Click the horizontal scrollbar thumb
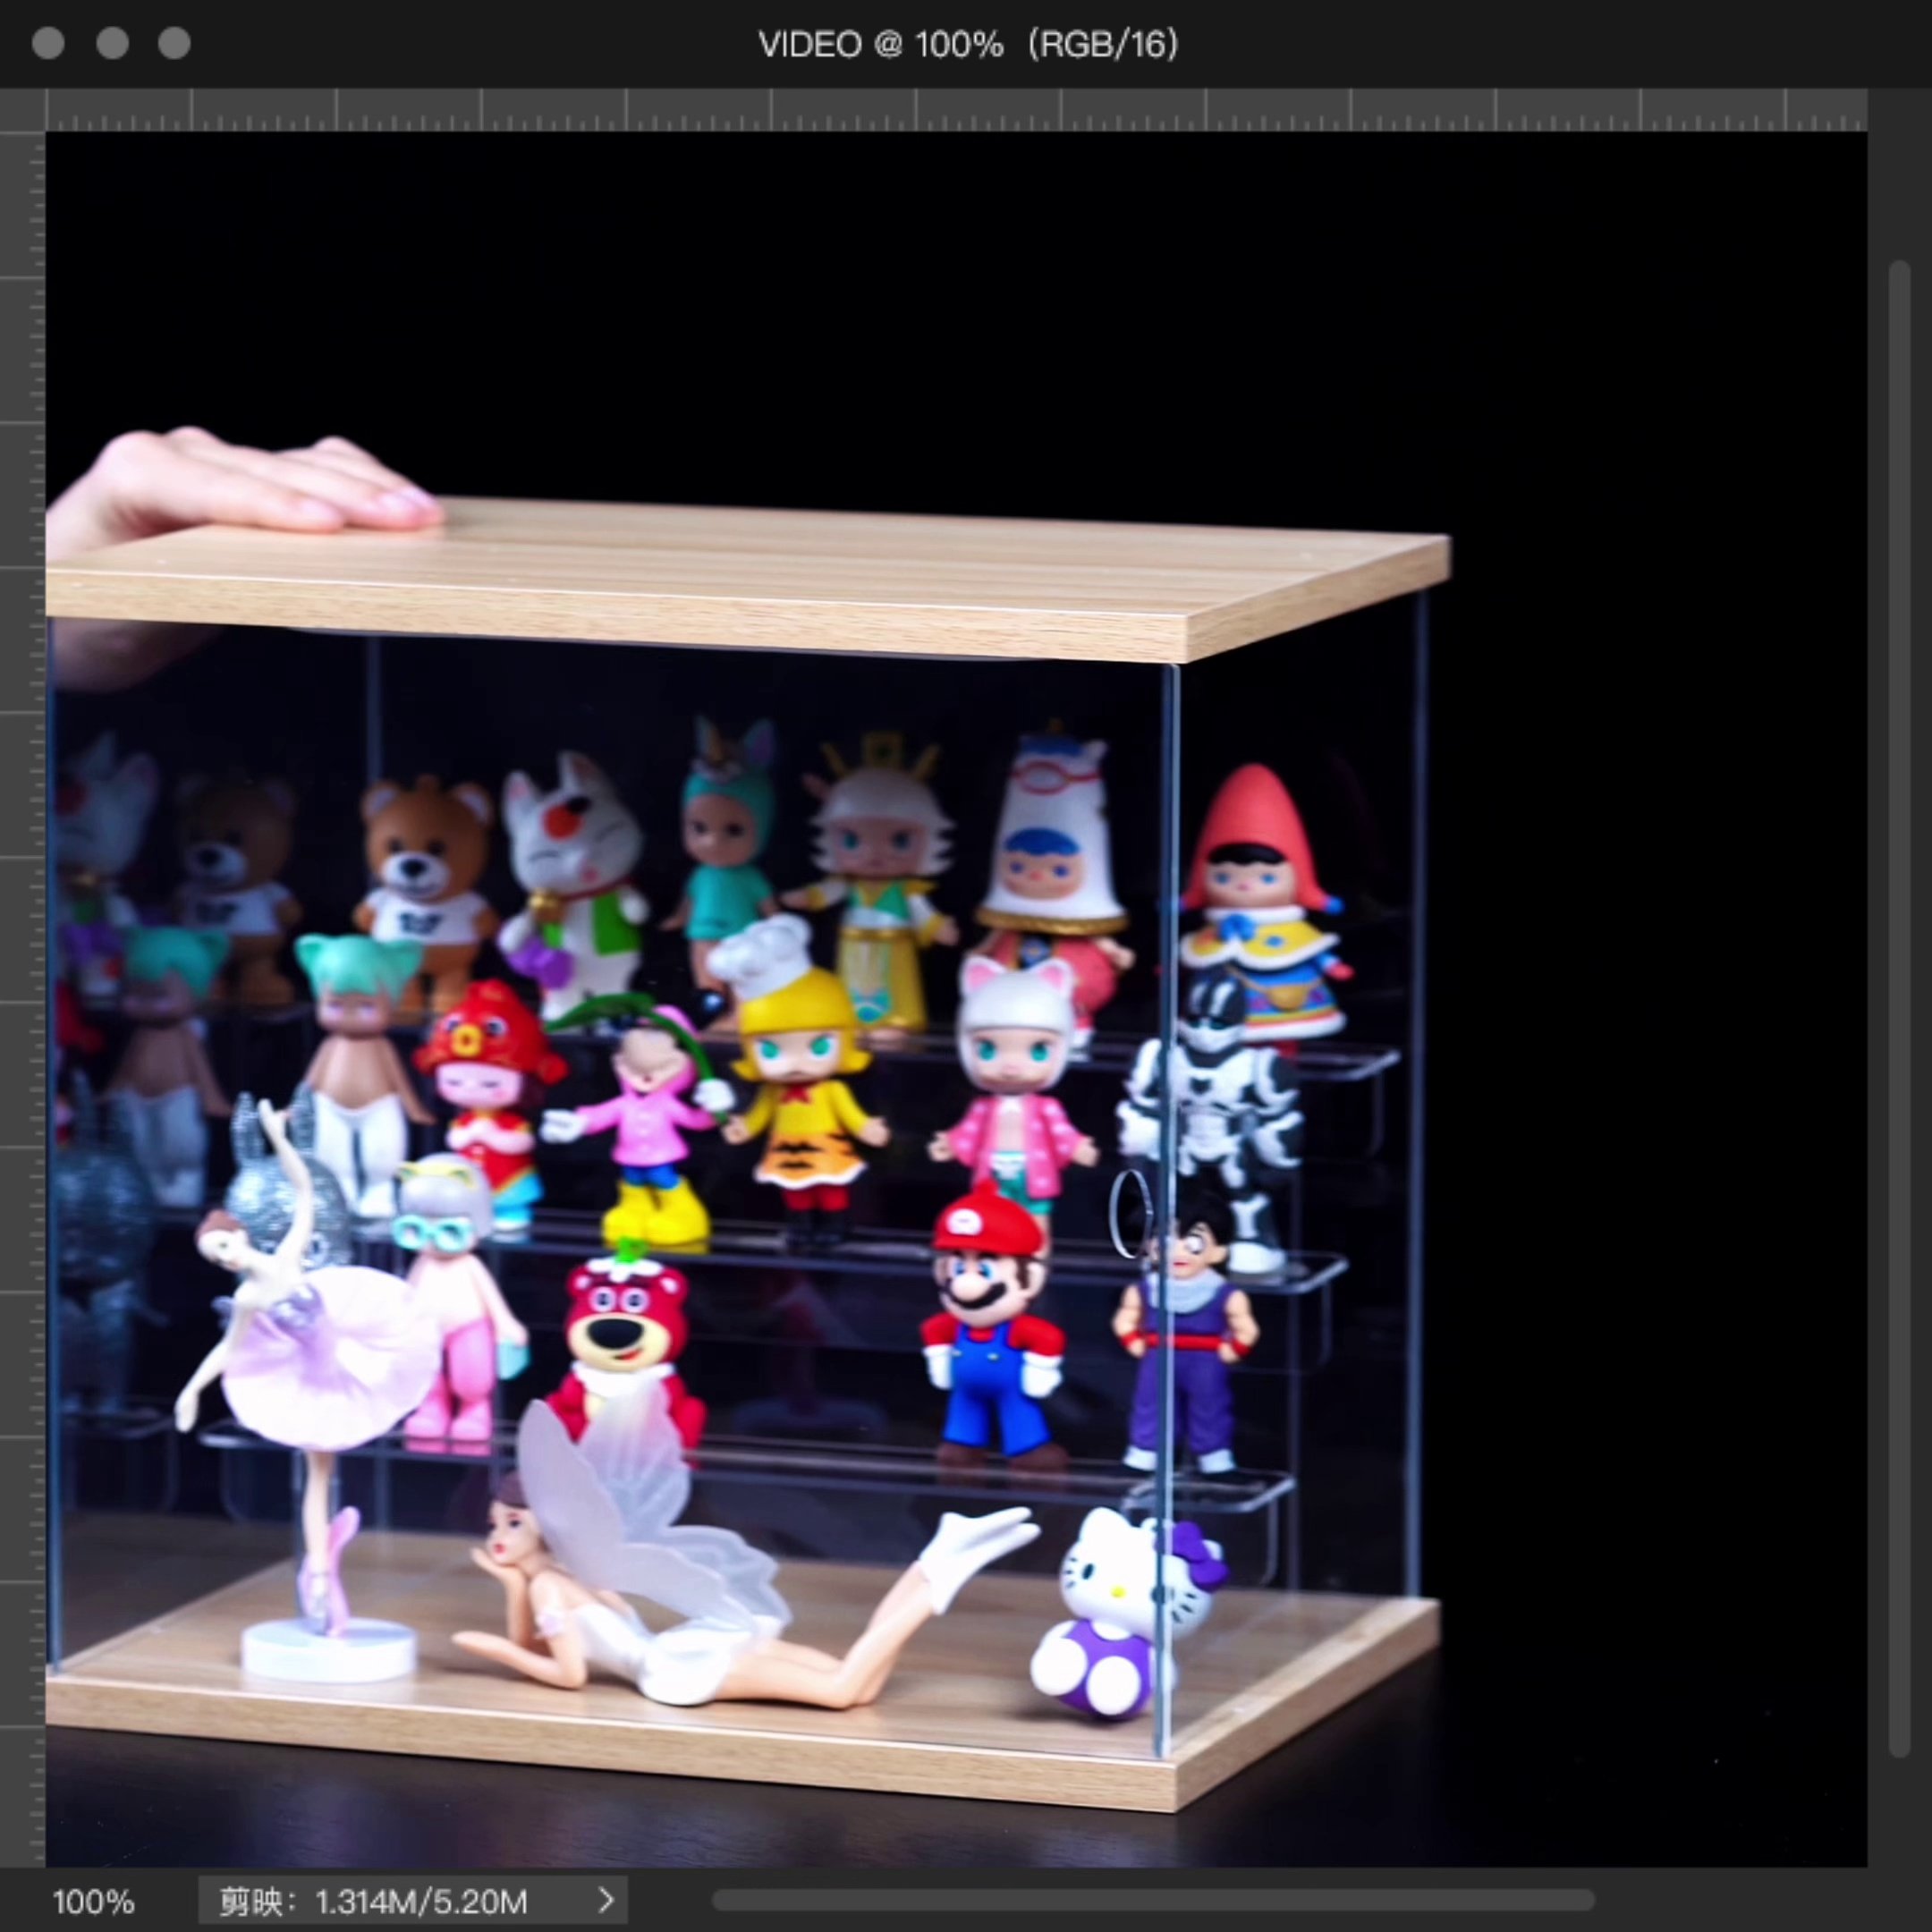Screen dimensions: 1932x1932 click(x=1152, y=1899)
